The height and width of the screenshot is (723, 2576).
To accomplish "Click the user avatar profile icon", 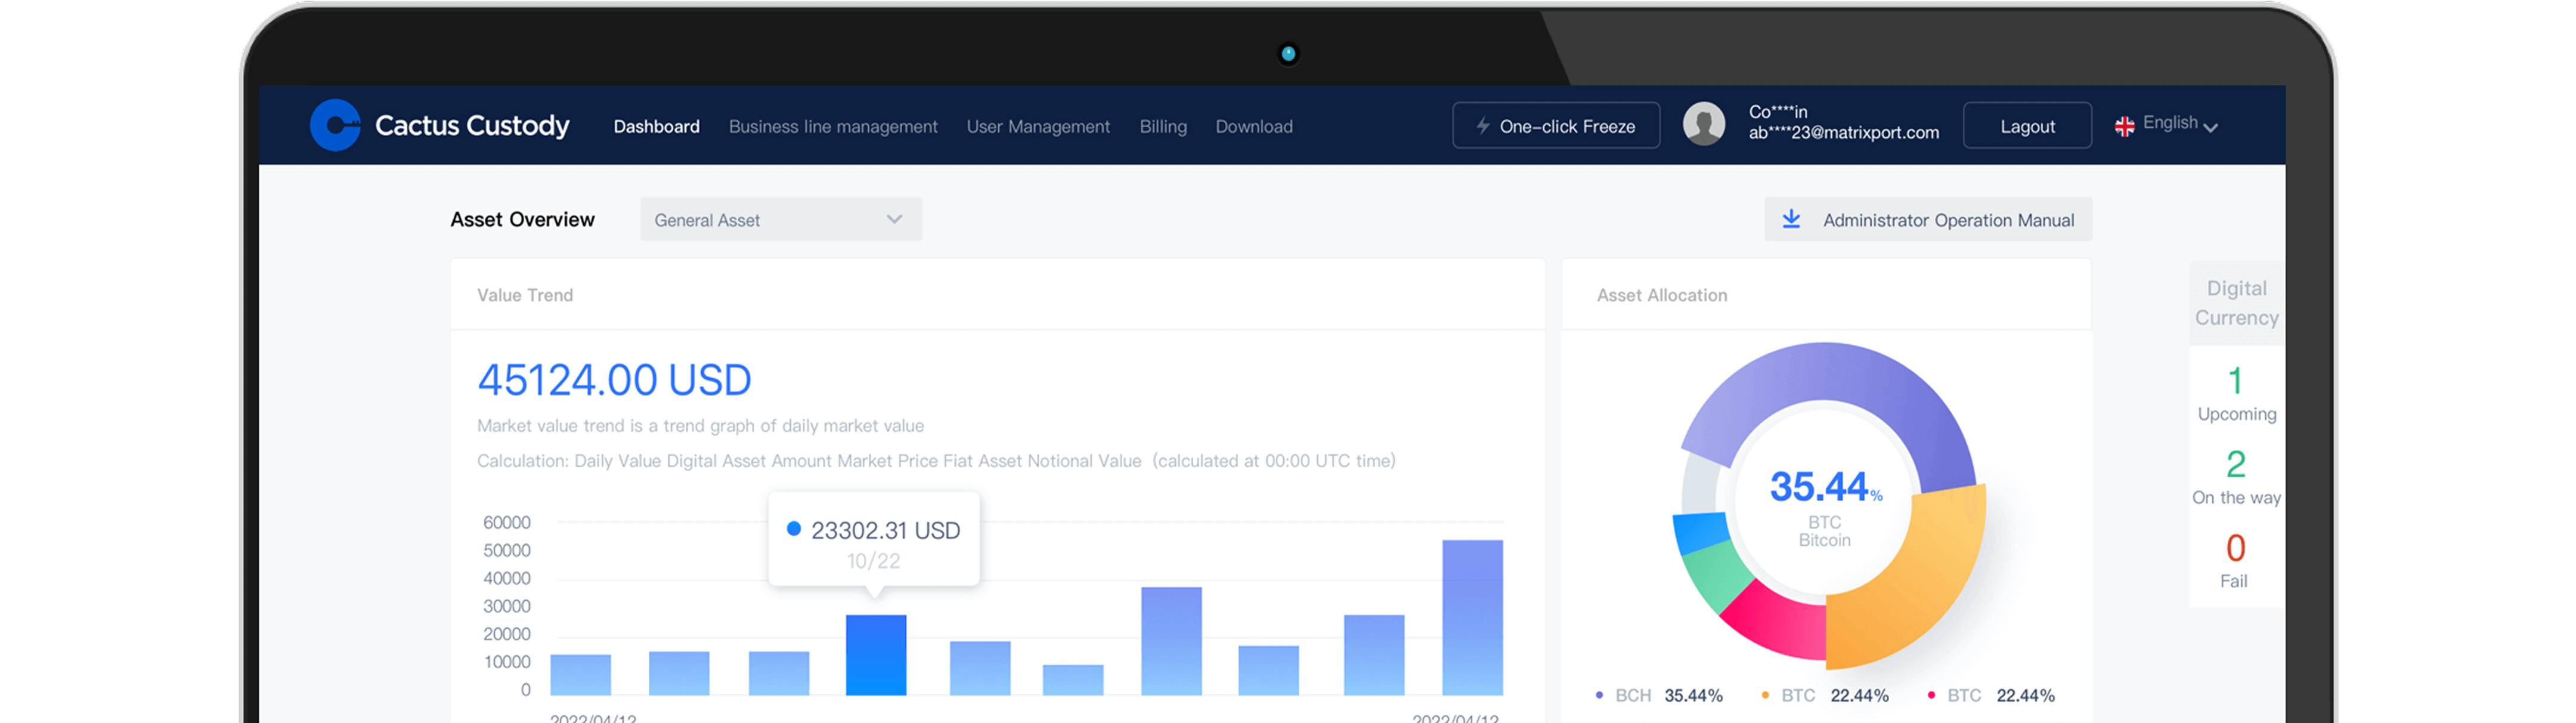I will [1703, 125].
